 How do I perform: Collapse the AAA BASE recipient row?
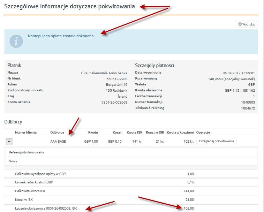pos(9,142)
